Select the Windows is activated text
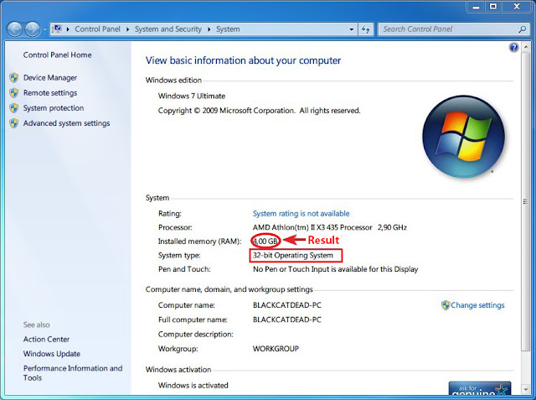The height and width of the screenshot is (400, 536). pyautogui.click(x=193, y=385)
